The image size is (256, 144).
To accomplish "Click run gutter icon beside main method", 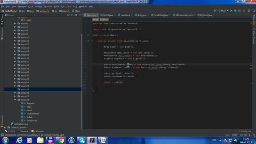I will point(88,41).
